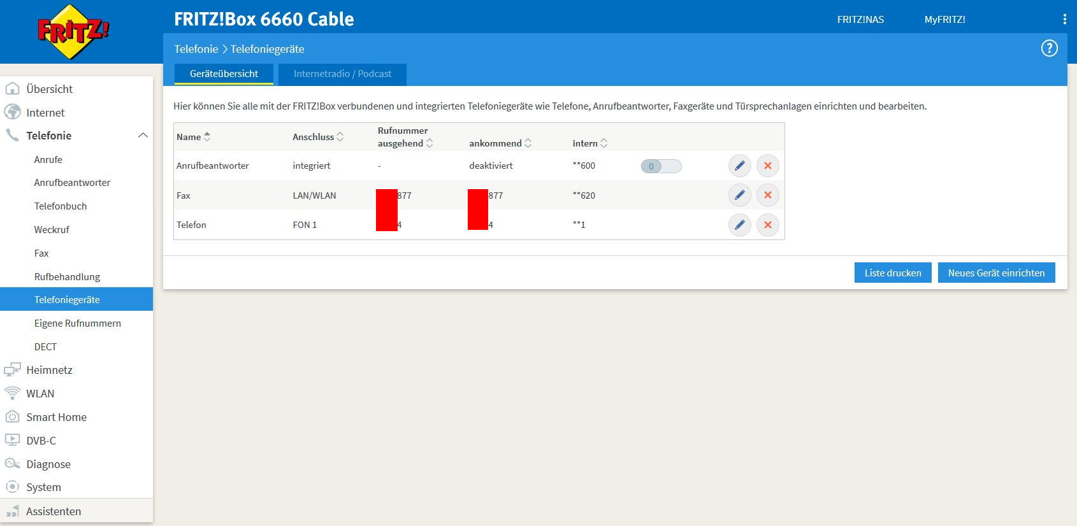Switch to the Geräteübersicht tab
The image size is (1077, 526).
(x=224, y=74)
